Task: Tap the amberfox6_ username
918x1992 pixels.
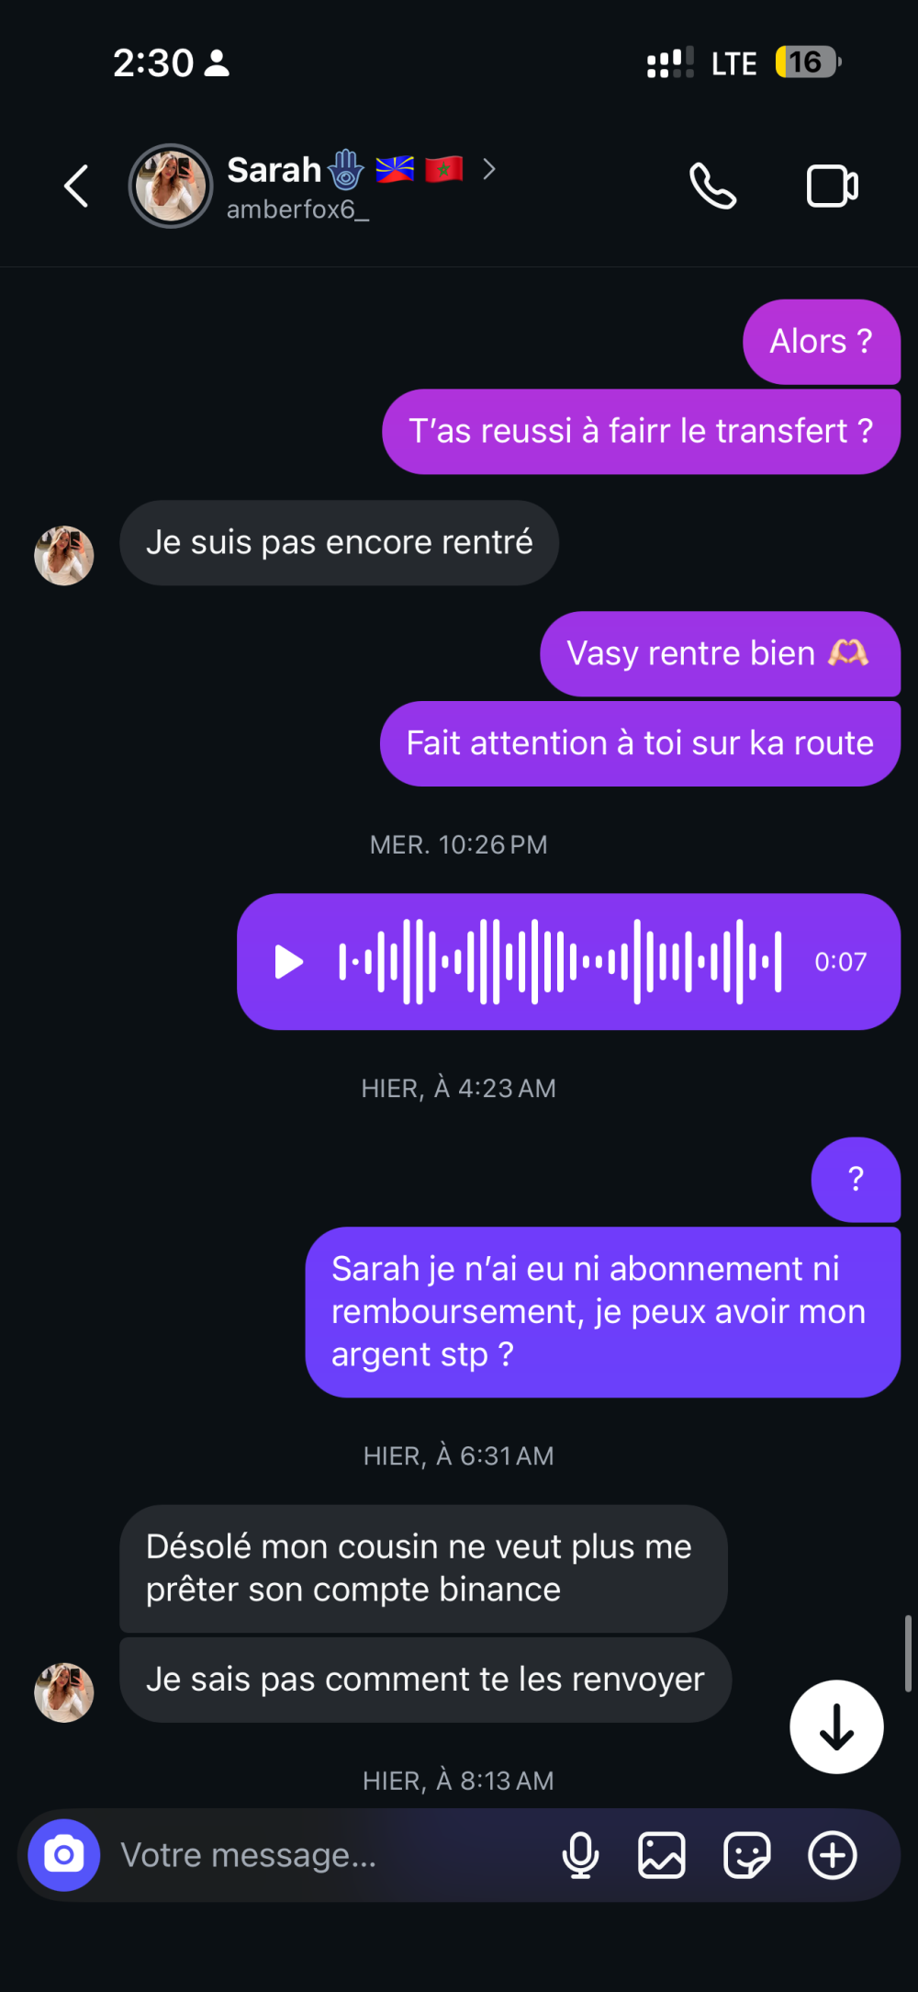Action: 297,209
